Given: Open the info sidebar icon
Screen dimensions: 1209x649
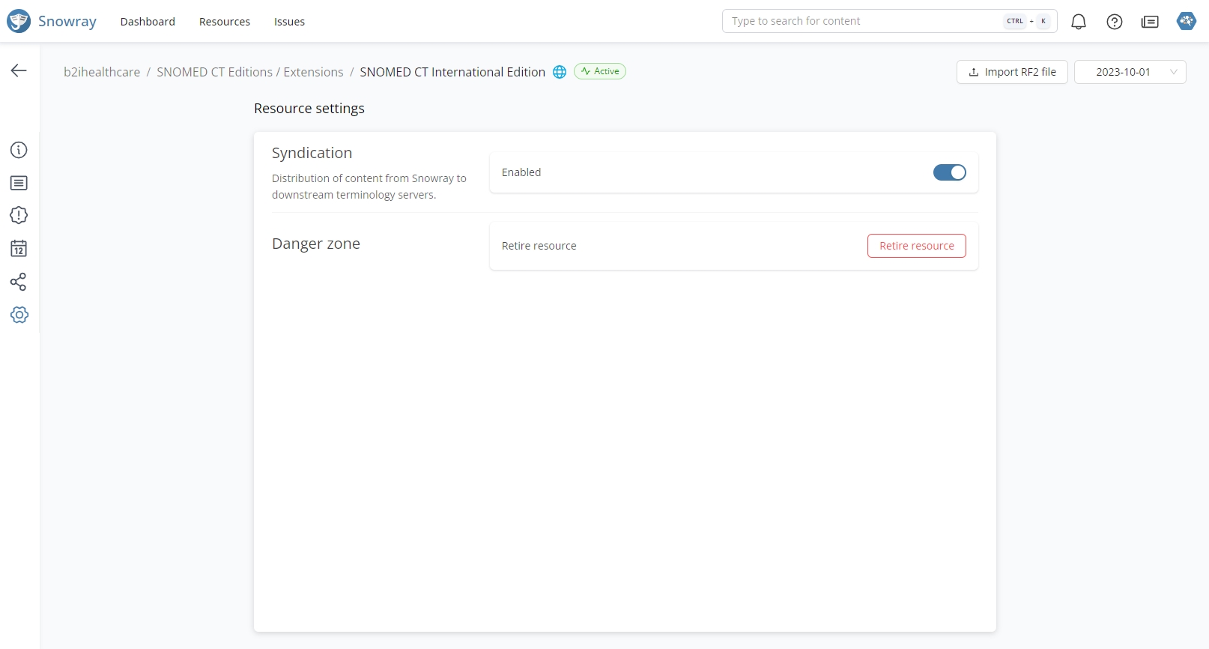Looking at the screenshot, I should tap(19, 150).
